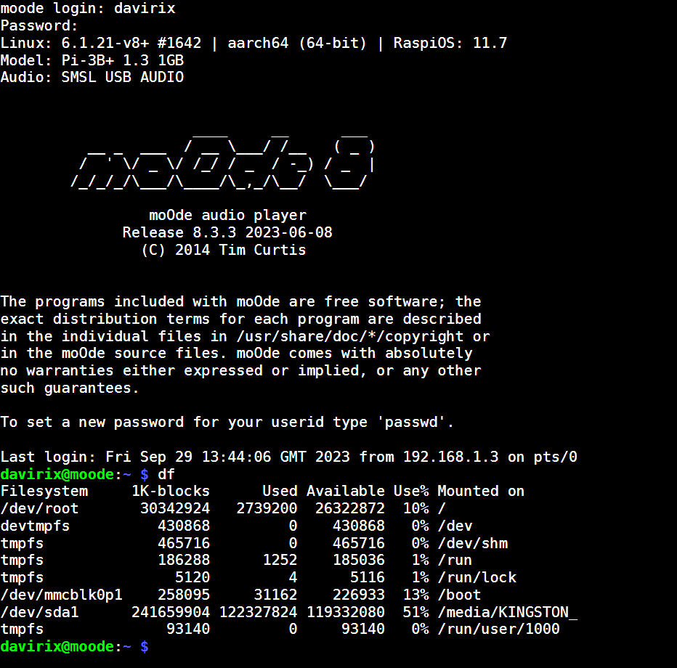Click the 'moOde audio player' title text
The height and width of the screenshot is (668, 677).
click(x=227, y=215)
